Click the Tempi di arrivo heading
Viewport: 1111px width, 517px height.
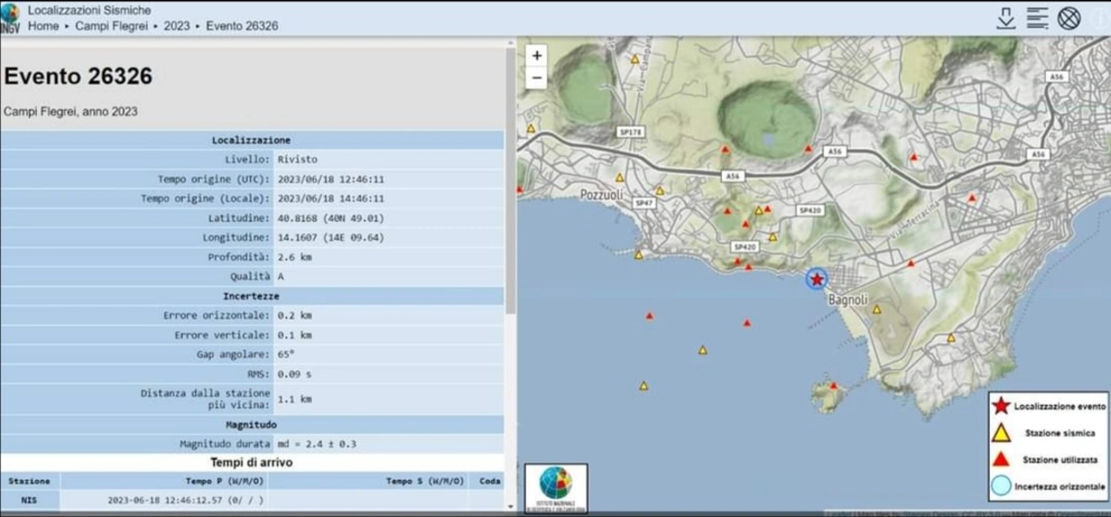point(252,462)
